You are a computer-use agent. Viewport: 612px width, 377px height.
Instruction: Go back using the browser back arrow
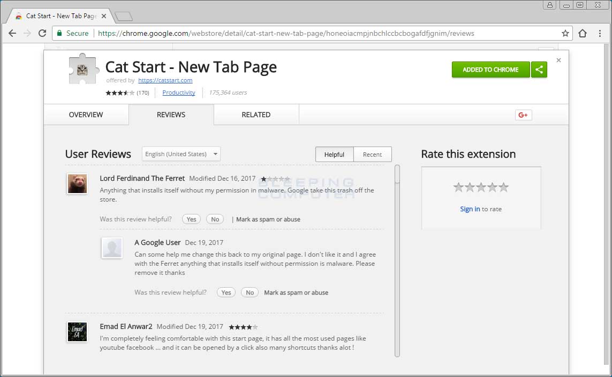pos(12,33)
